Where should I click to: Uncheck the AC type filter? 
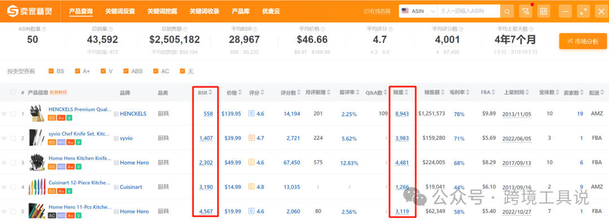coord(156,71)
